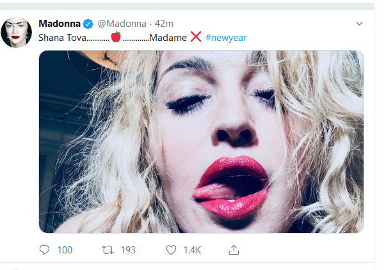
Task: Click the 193 retweets count
Action: tap(128, 250)
